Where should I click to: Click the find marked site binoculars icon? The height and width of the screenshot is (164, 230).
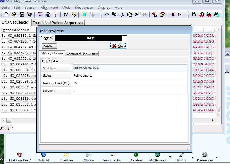tap(216, 14)
